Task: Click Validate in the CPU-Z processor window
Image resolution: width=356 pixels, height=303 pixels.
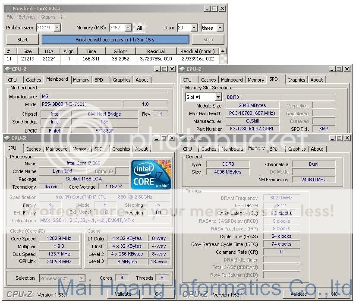Action: (123, 294)
